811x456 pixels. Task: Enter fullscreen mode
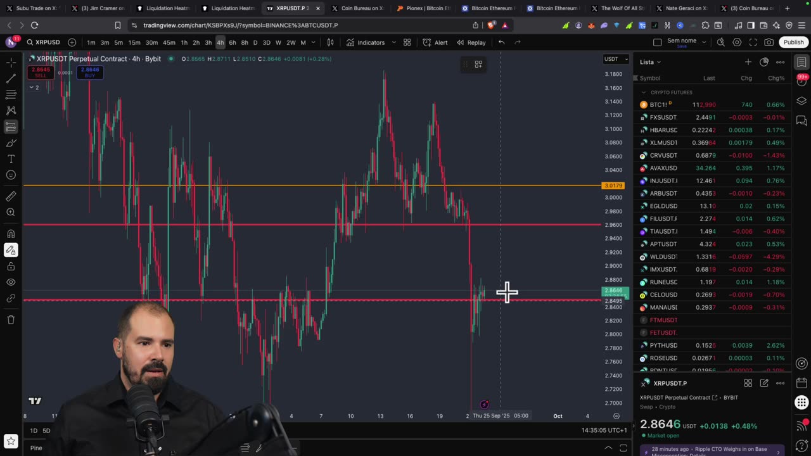753,42
